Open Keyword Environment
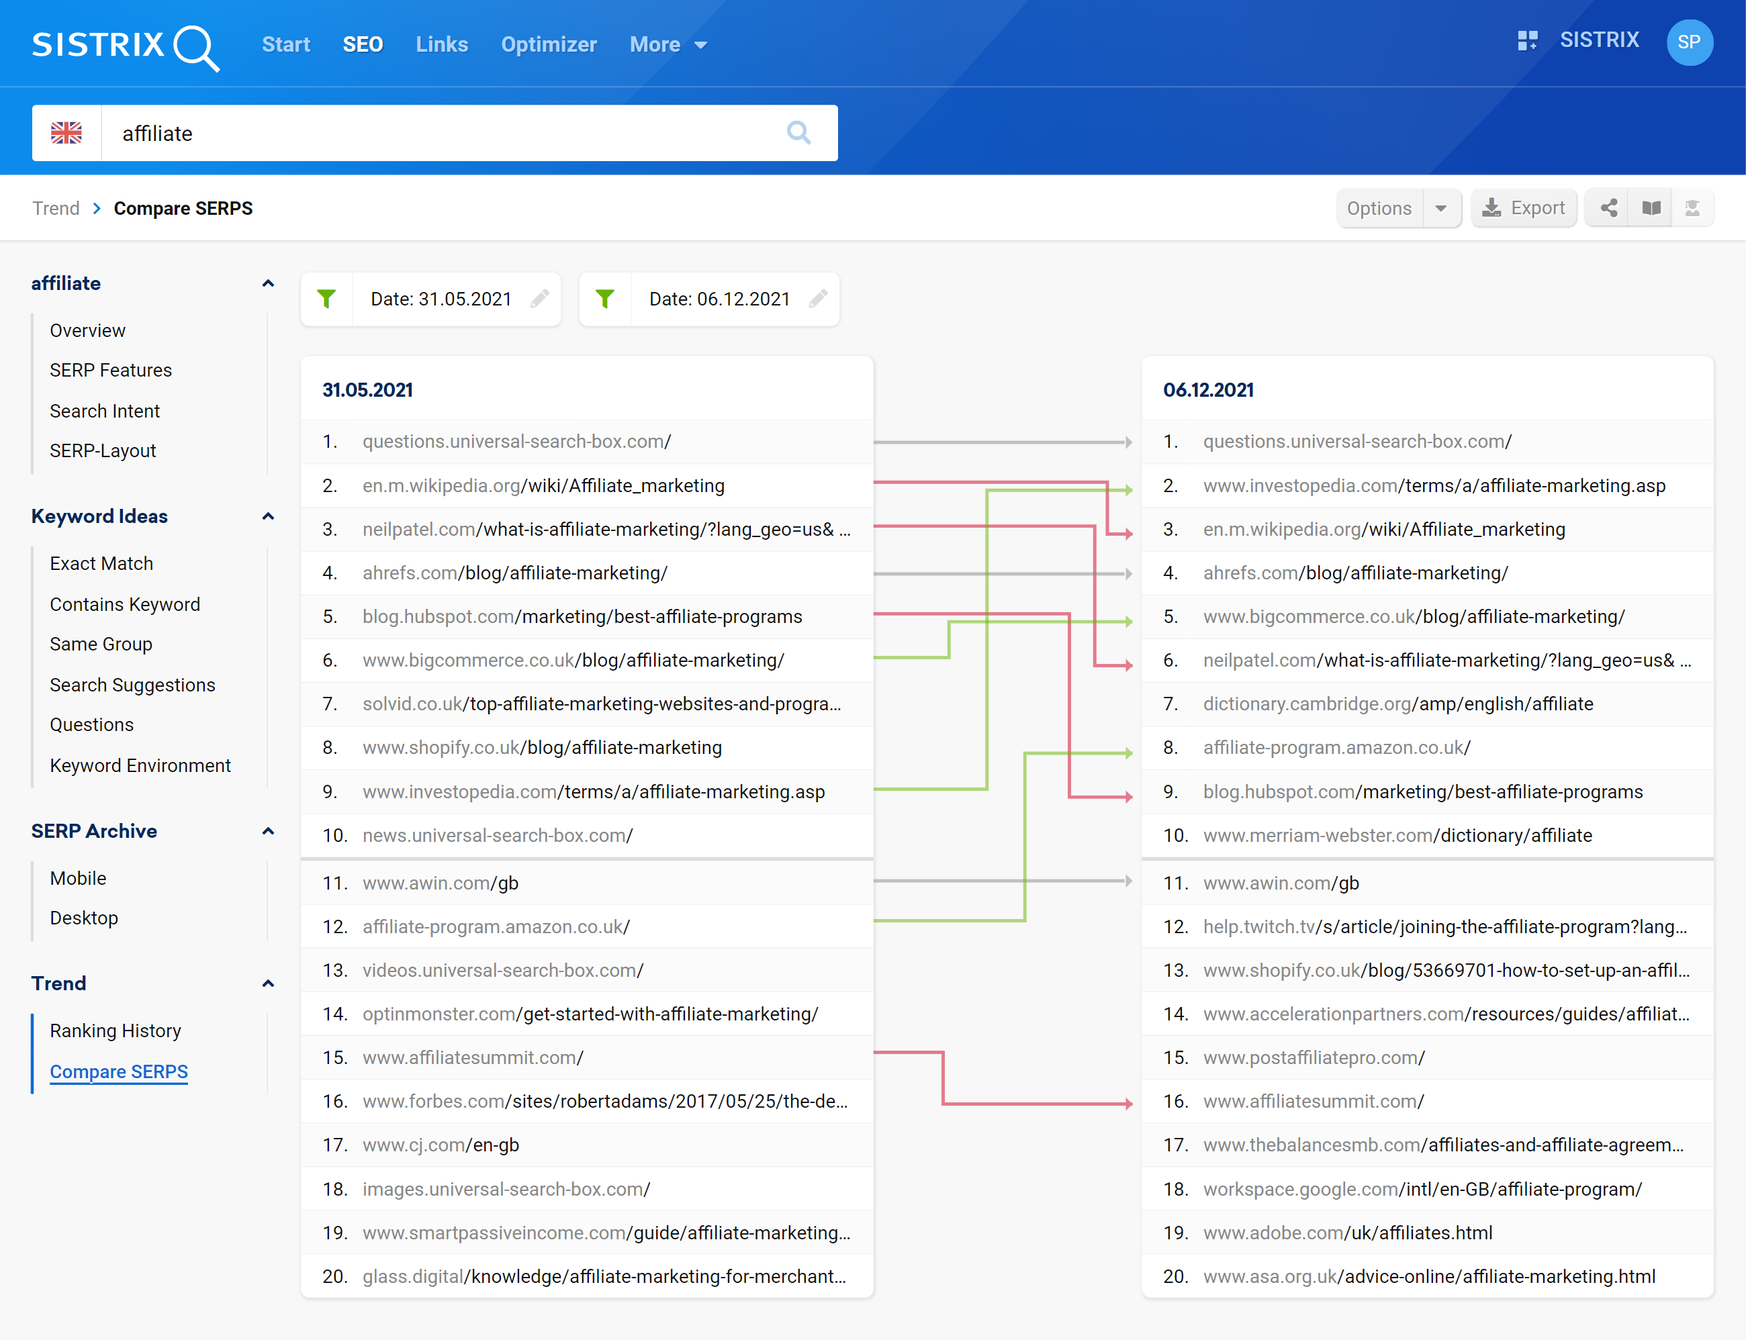This screenshot has width=1746, height=1340. [140, 765]
